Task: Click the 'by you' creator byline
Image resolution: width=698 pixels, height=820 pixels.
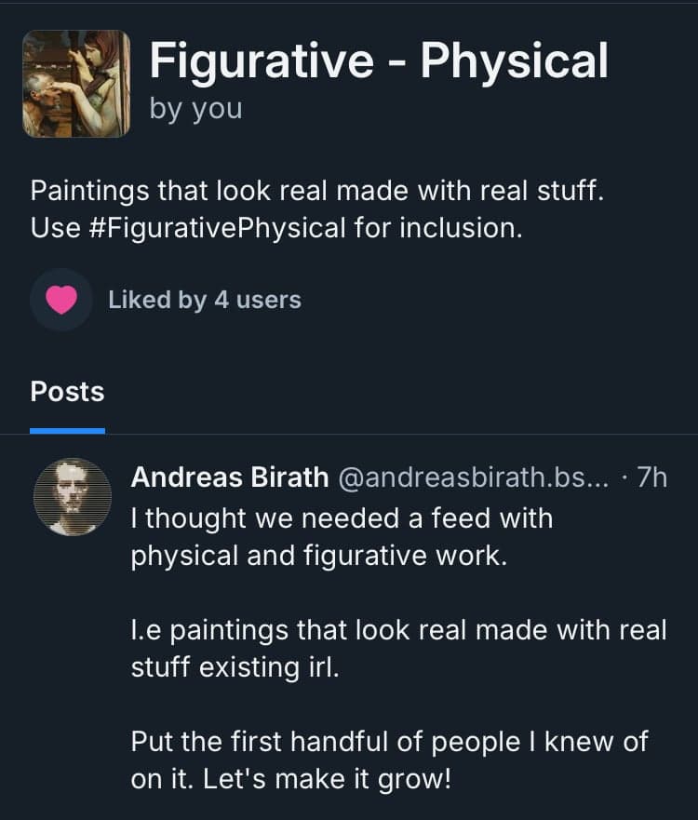Action: [195, 108]
